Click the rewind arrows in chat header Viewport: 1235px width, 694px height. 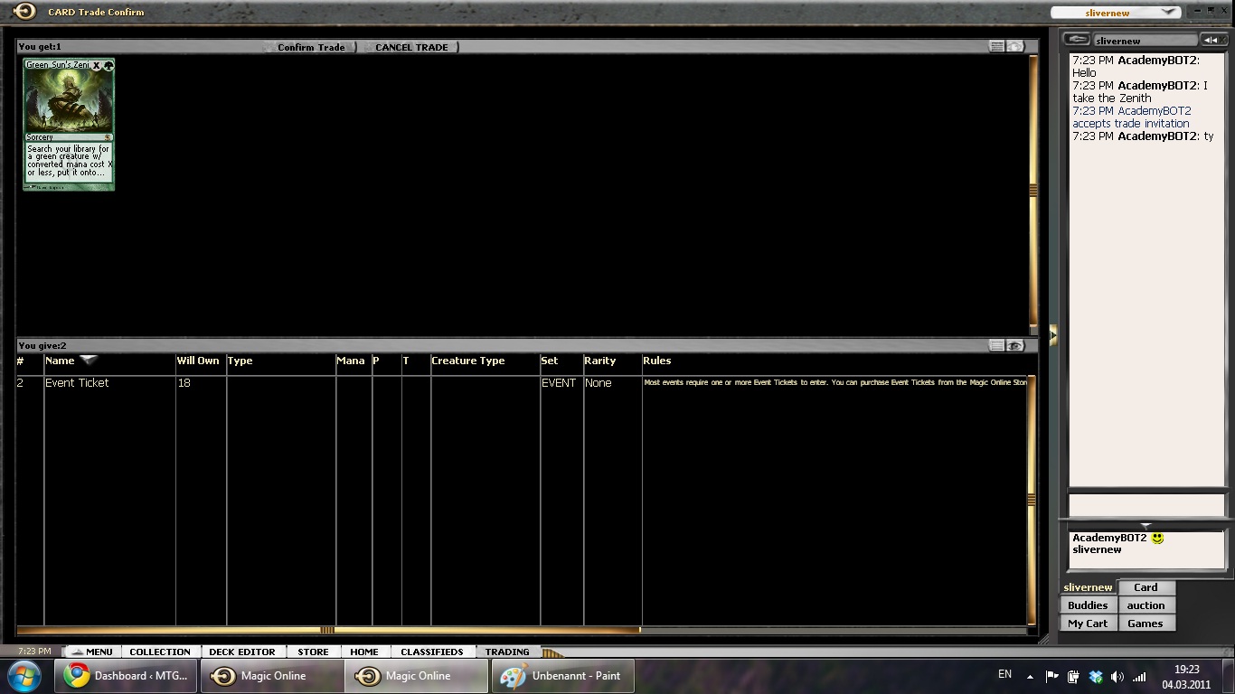click(1211, 40)
